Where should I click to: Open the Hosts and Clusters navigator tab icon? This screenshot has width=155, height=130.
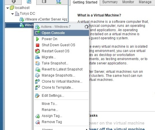14,1
